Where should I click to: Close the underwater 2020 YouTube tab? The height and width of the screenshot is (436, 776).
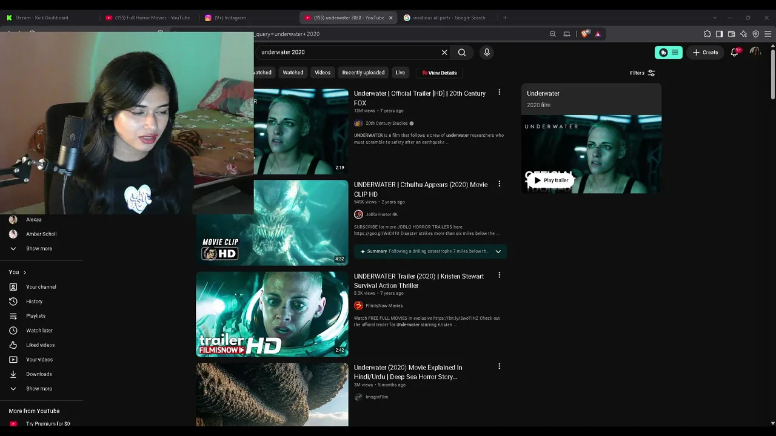(x=390, y=18)
